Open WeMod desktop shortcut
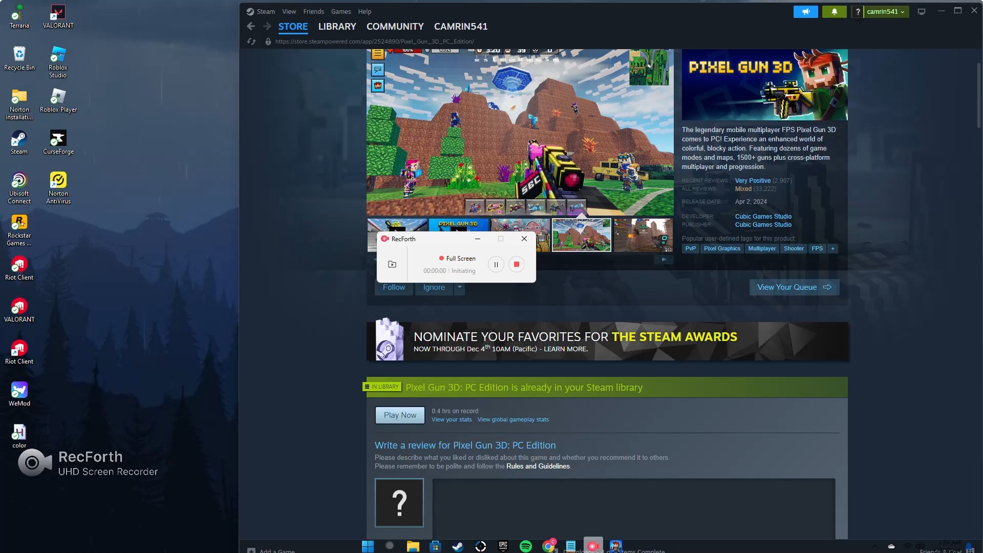 pos(19,394)
